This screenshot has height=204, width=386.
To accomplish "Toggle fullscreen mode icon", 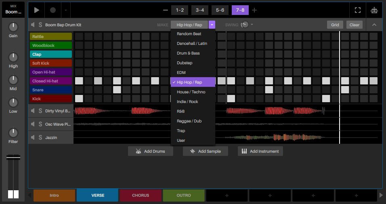I will coord(357,10).
